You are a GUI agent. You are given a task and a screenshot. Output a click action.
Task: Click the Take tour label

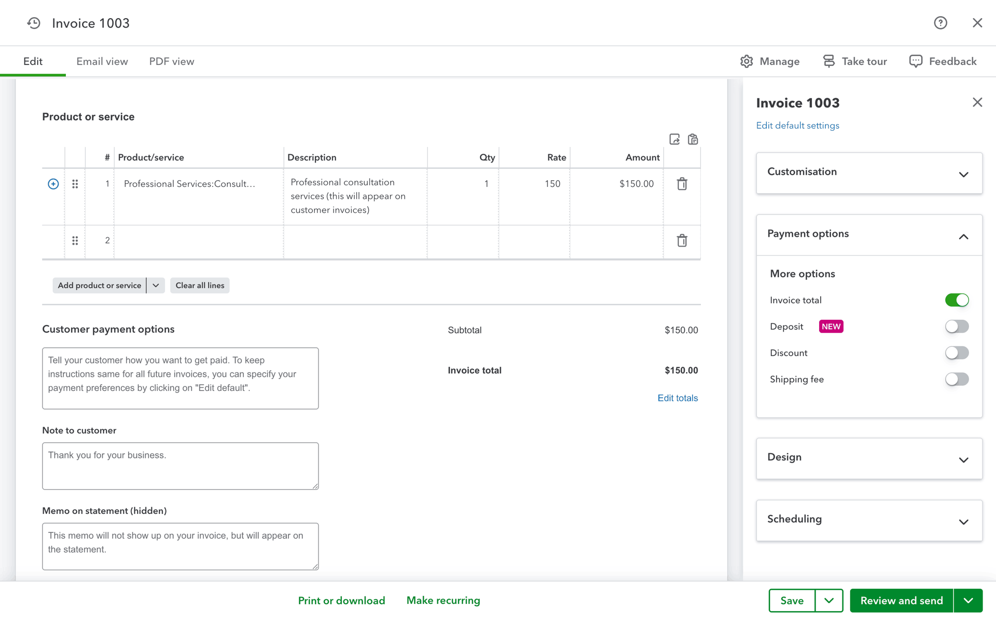864,61
